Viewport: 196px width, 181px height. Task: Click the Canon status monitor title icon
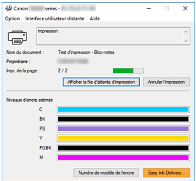[8, 8]
